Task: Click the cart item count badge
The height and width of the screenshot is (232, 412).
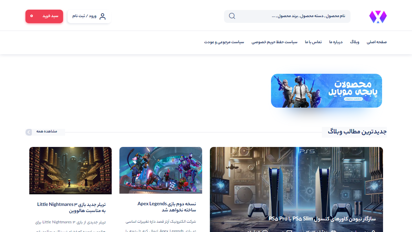Action: coord(32,16)
